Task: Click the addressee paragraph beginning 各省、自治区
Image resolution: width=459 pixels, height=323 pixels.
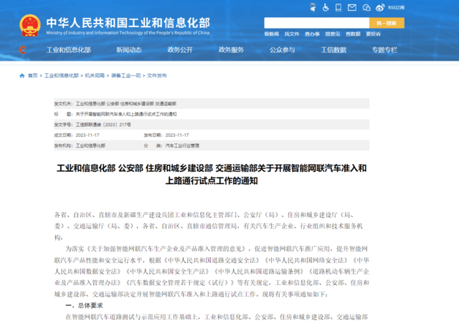Action: click(x=209, y=226)
